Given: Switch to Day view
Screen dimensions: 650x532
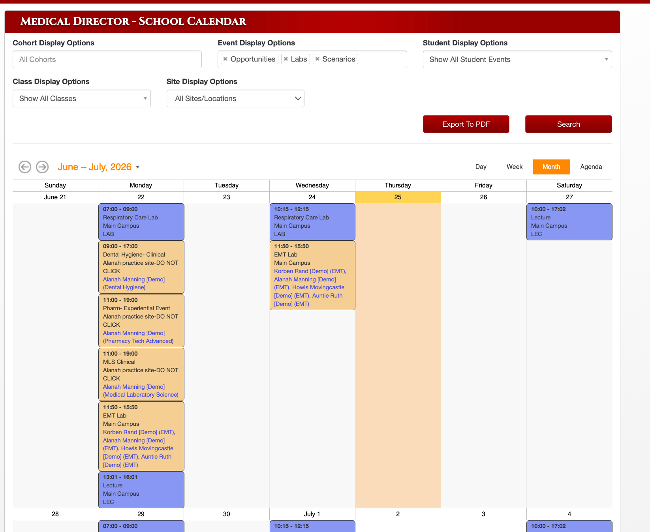Looking at the screenshot, I should (481, 167).
